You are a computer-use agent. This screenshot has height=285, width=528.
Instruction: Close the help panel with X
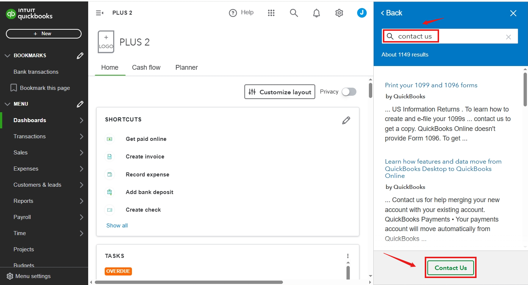pyautogui.click(x=513, y=13)
